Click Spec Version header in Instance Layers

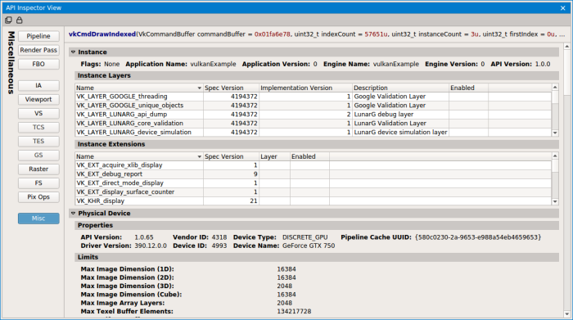[x=231, y=88]
